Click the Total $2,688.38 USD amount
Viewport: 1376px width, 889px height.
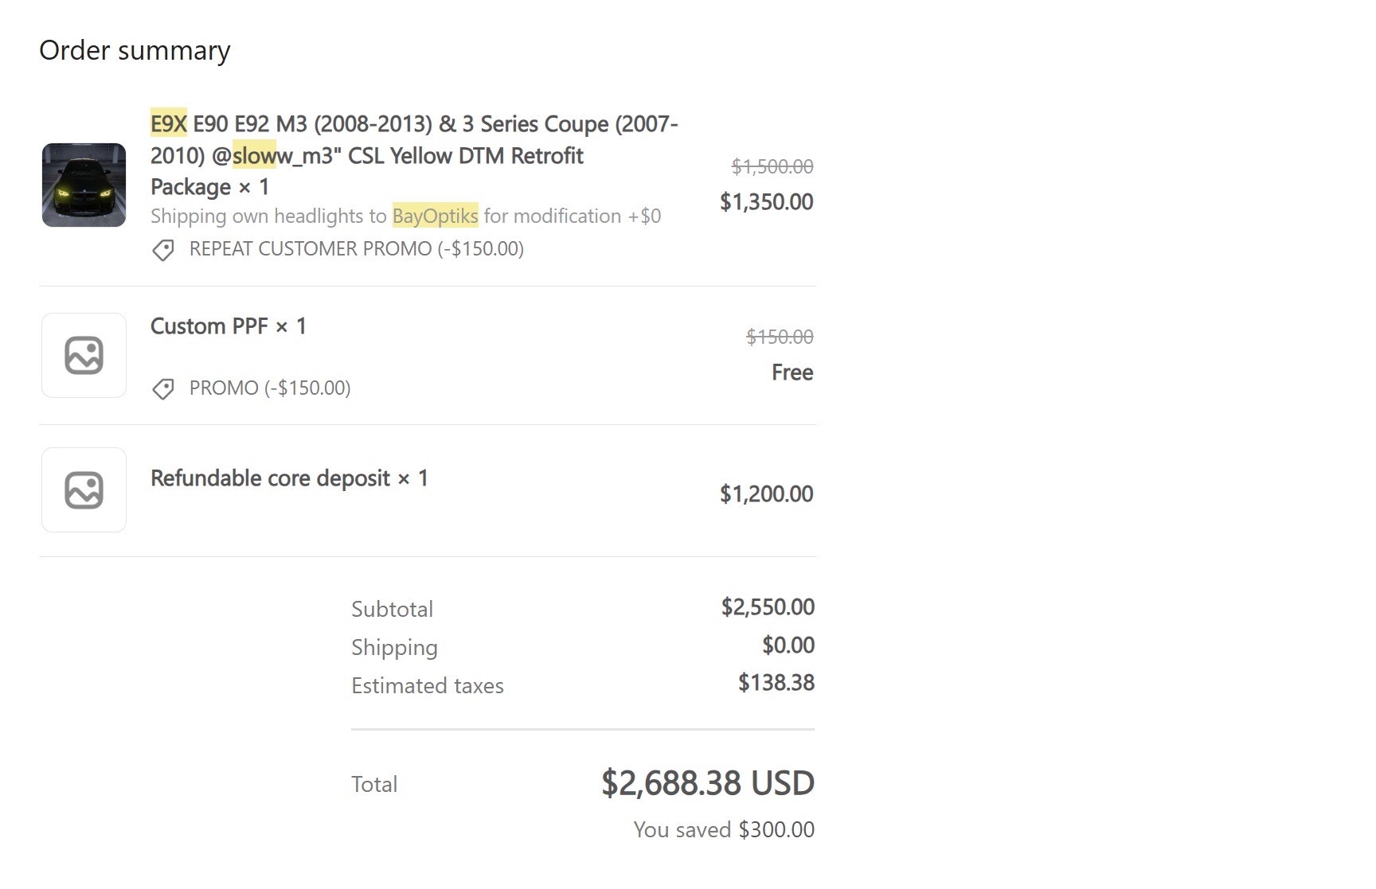[x=708, y=783]
